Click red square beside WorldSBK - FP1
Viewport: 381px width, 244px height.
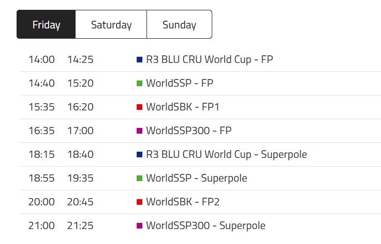139,107
